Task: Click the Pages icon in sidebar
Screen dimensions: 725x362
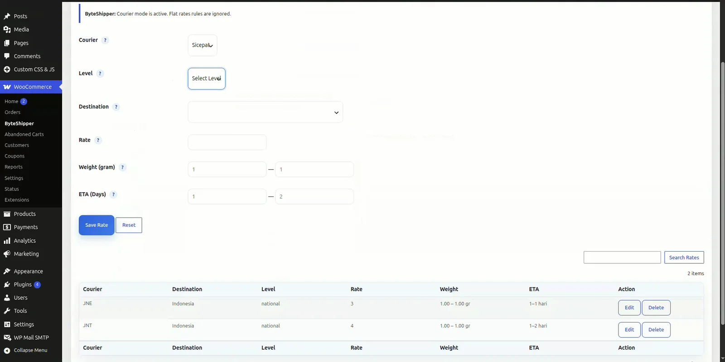Action: point(7,43)
